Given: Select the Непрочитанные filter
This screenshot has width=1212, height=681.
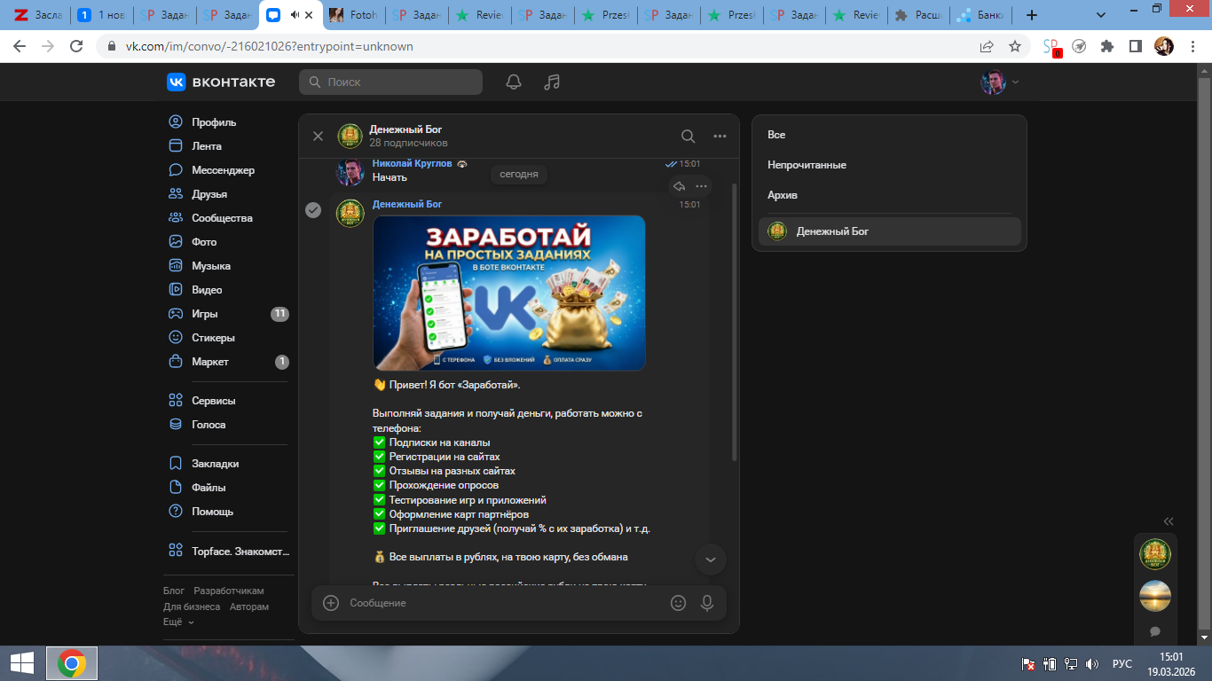Looking at the screenshot, I should click(807, 165).
